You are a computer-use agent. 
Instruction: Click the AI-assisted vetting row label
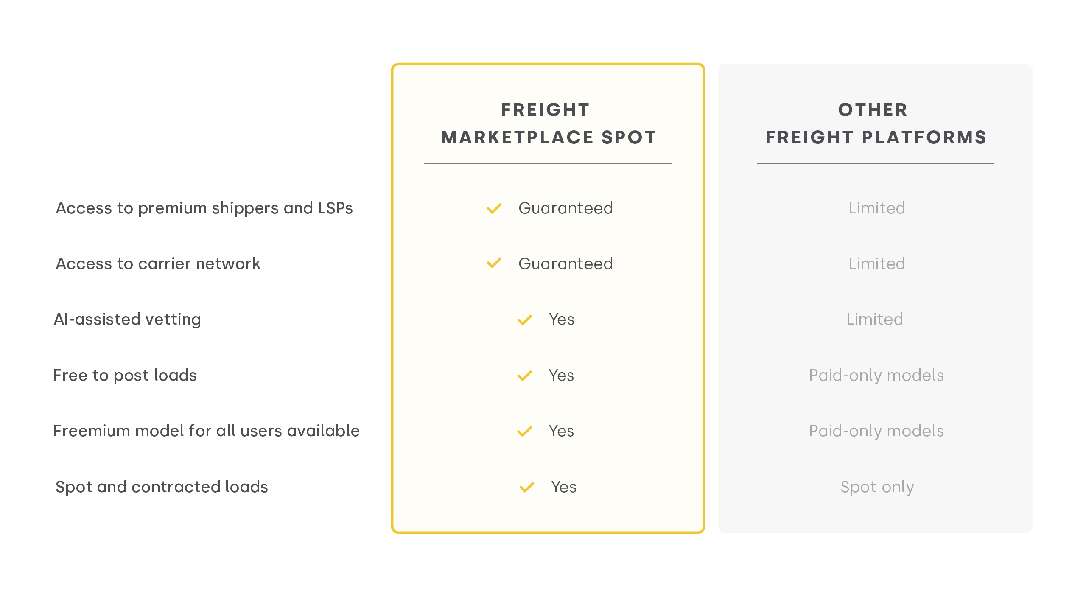pos(127,320)
